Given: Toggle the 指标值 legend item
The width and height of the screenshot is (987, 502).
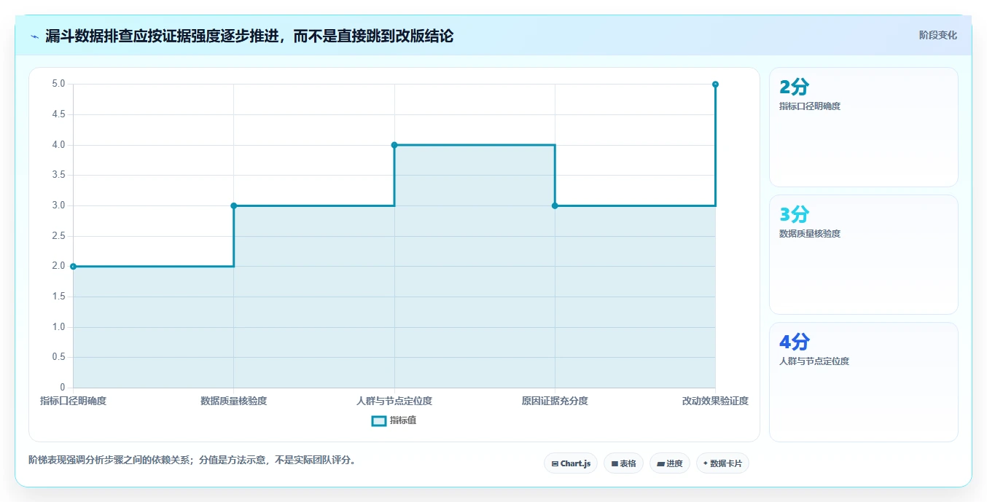Looking at the screenshot, I should coord(394,420).
